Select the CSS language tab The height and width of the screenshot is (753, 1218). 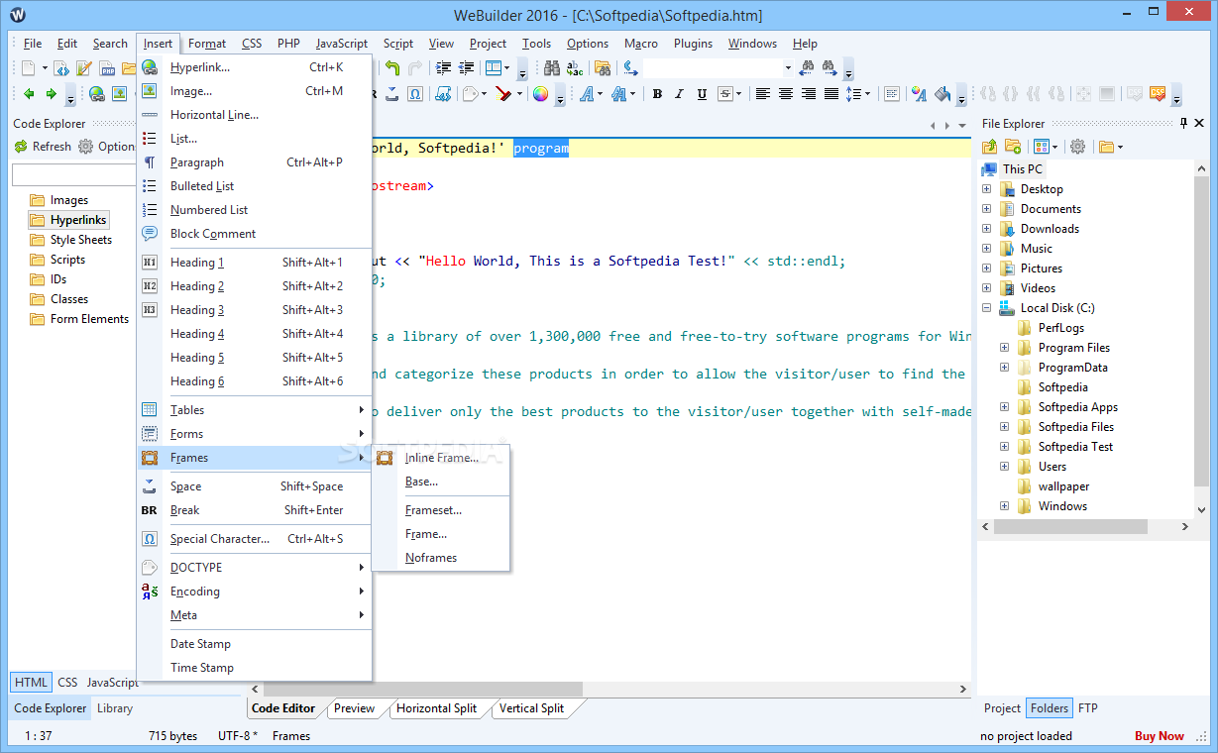click(67, 683)
